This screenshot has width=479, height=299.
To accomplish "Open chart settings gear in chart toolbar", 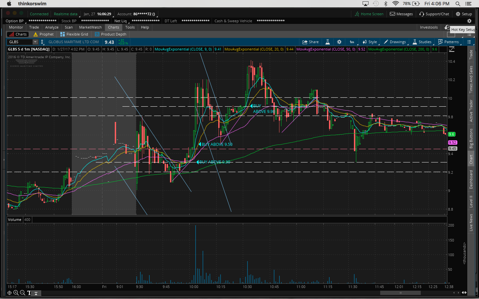I will [x=339, y=42].
